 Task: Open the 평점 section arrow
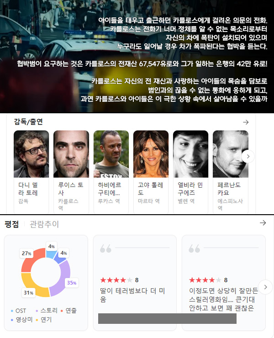pos(263,223)
